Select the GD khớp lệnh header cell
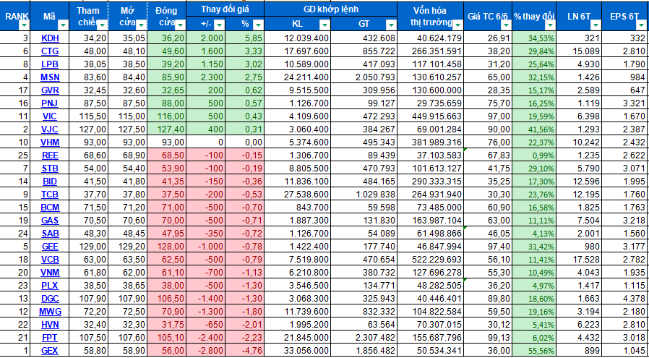 [x=331, y=9]
